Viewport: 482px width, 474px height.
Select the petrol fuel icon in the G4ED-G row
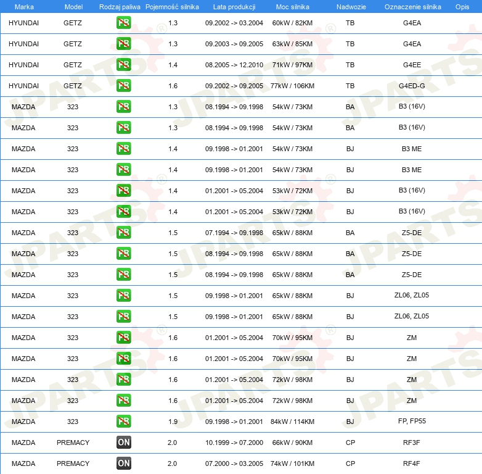pos(123,86)
